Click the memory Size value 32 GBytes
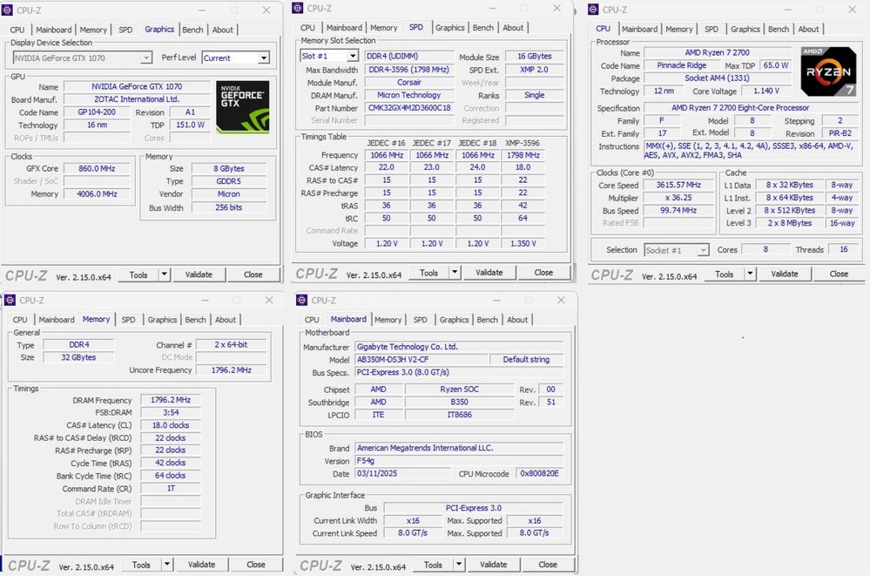This screenshot has height=576, width=870. (x=78, y=357)
